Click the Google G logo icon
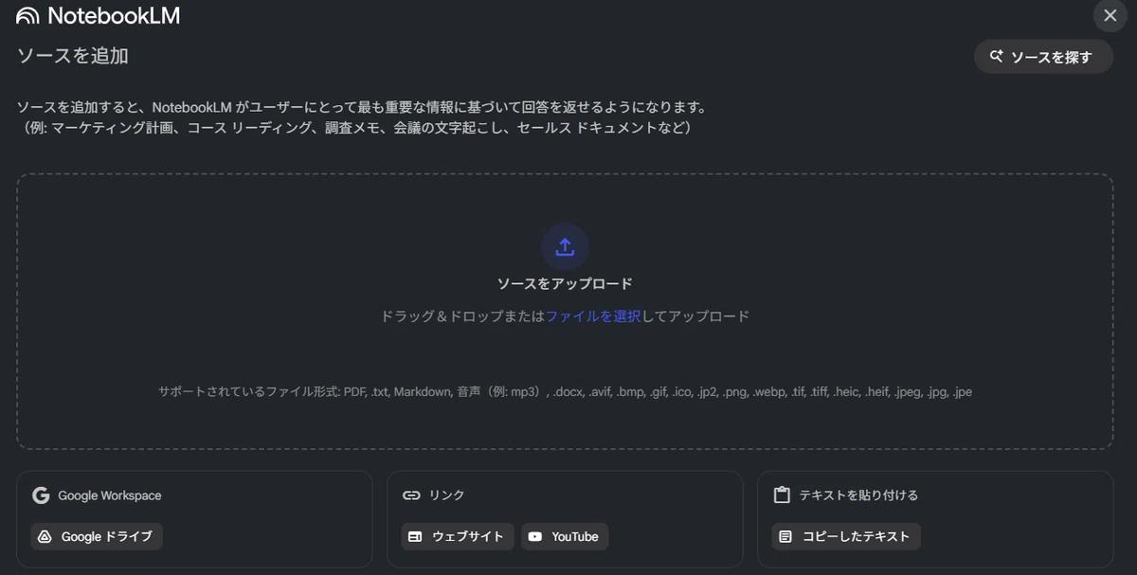Image resolution: width=1137 pixels, height=575 pixels. pos(41,495)
